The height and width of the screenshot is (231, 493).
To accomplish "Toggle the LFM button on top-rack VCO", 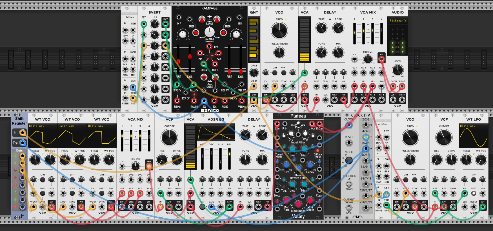I will point(275,72).
